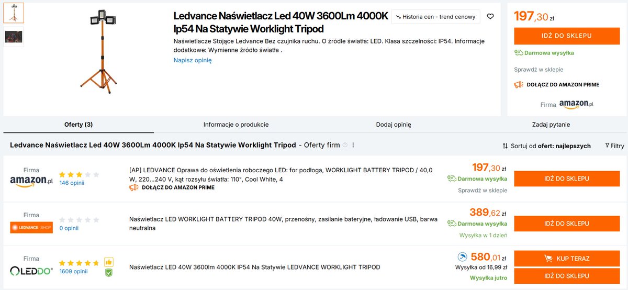Screen dimensions: 628x290
Task: Click the Wysyłka jutro text
Action: [489, 277]
